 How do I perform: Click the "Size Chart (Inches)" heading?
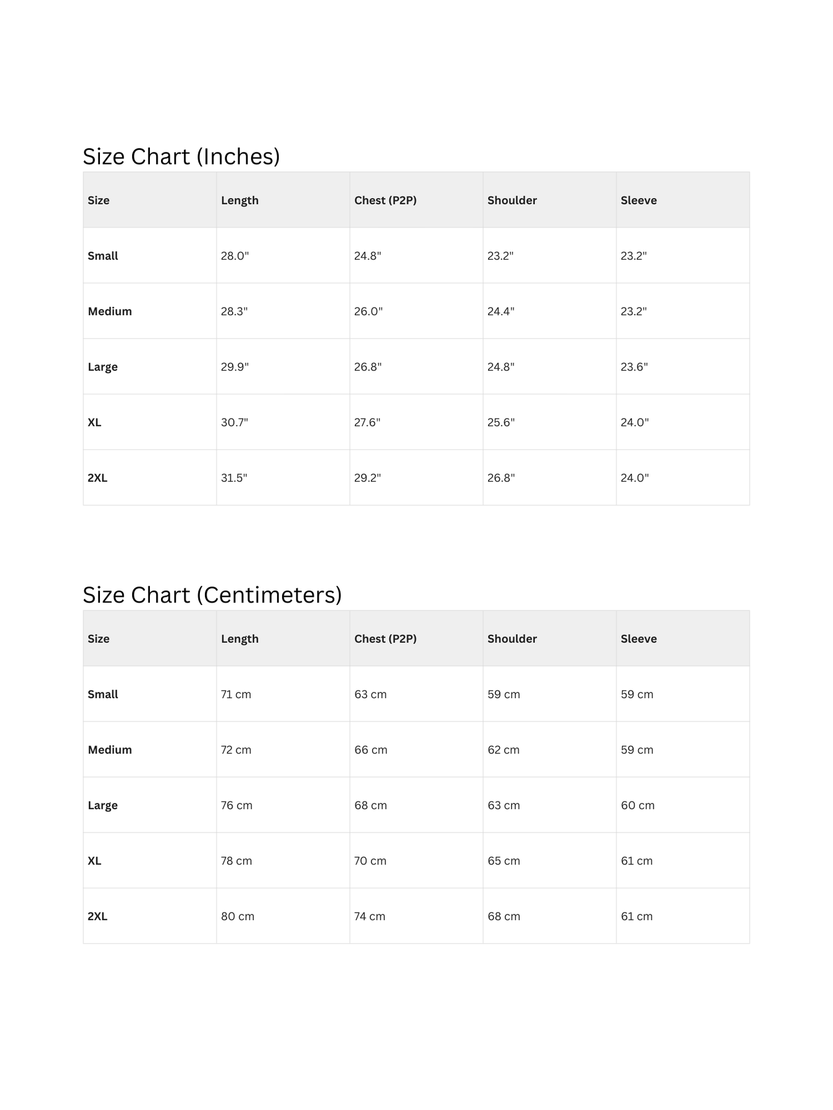click(181, 157)
